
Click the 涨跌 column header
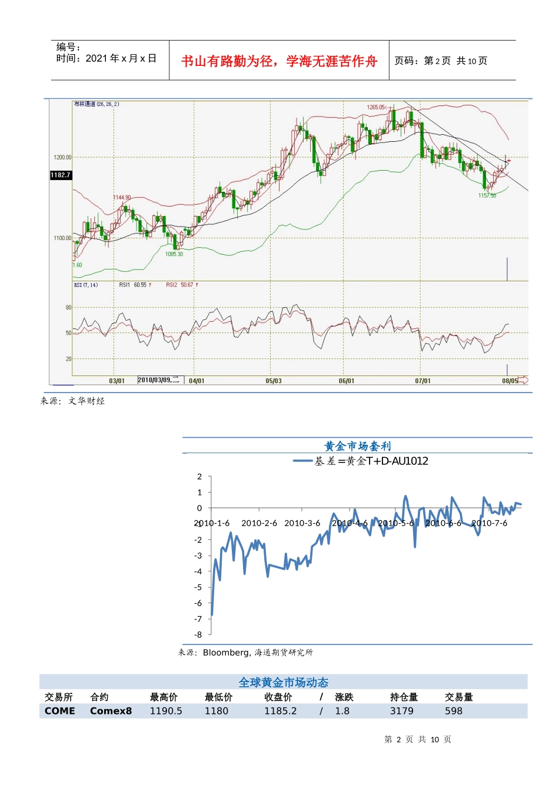(344, 697)
